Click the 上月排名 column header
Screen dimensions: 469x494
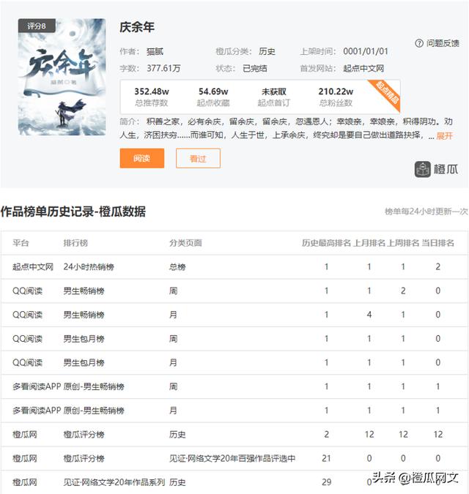click(369, 243)
